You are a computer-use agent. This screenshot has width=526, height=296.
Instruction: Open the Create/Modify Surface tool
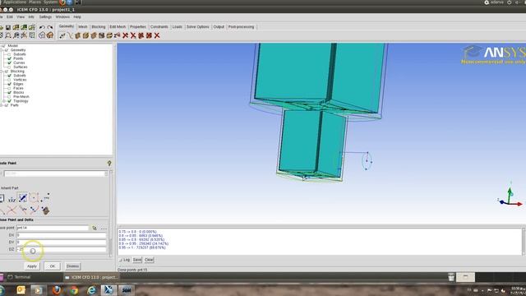point(78,35)
